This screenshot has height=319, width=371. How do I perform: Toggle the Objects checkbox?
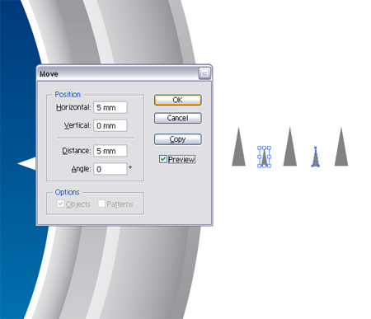(x=60, y=204)
